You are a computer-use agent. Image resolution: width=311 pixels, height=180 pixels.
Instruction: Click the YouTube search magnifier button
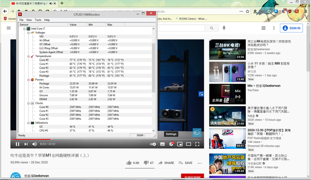coord(212,28)
